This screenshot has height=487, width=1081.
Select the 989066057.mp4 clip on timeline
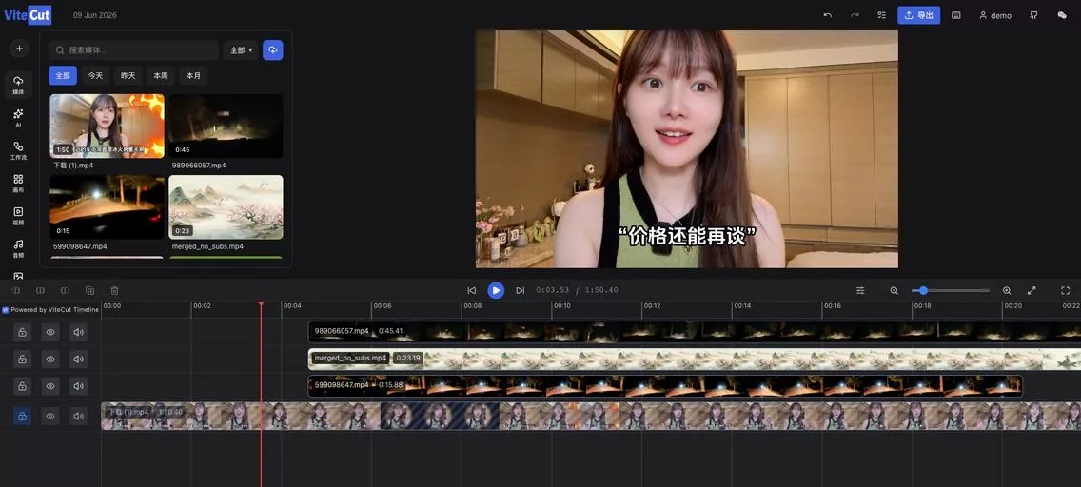pyautogui.click(x=695, y=332)
